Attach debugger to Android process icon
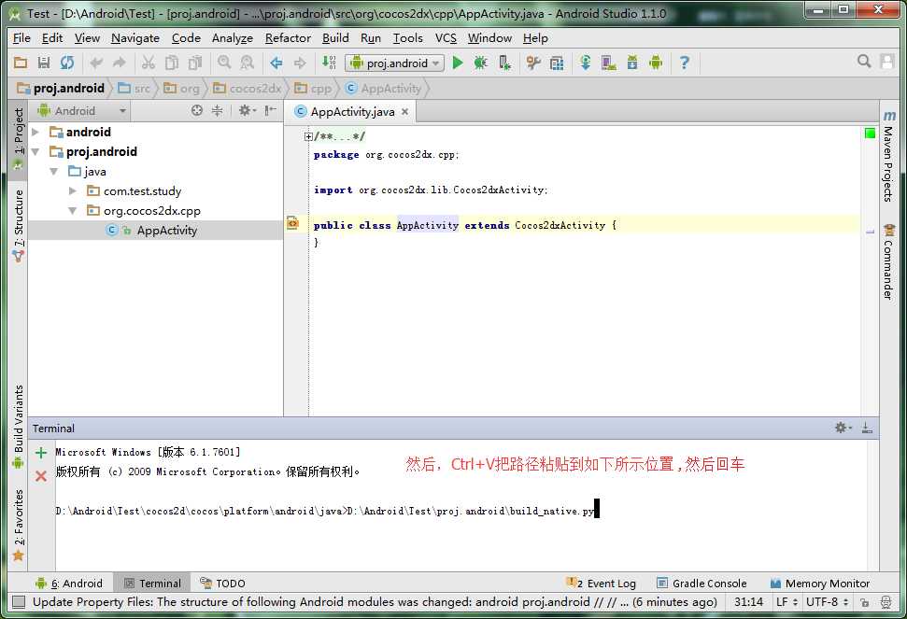Viewport: 907px width, 619px height. (504, 63)
